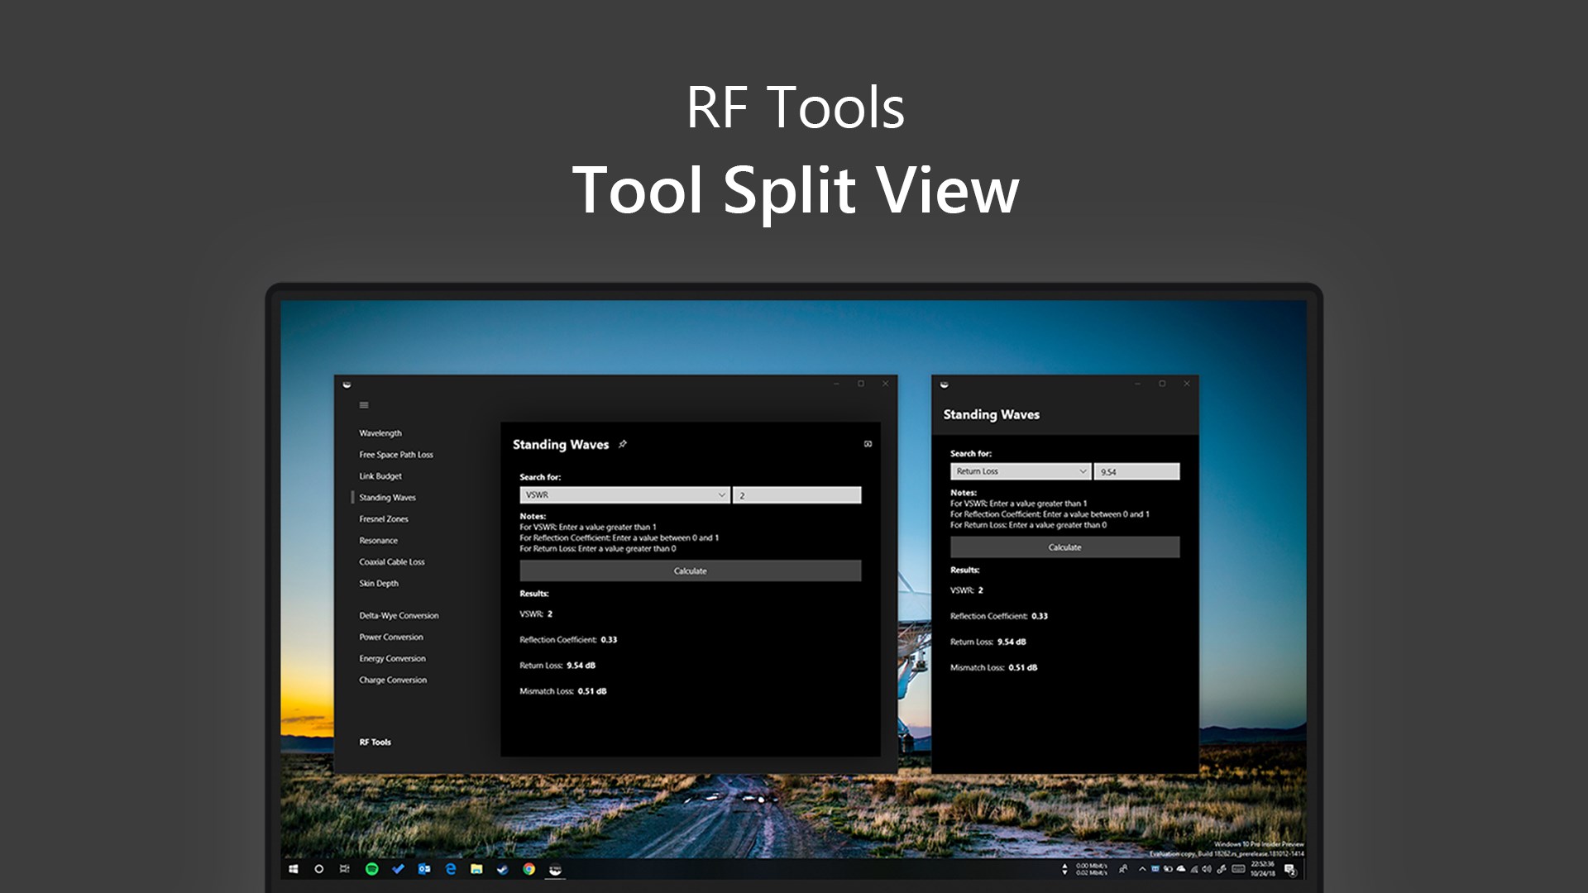Viewport: 1588px width, 893px height.
Task: Click the volume icon in the system tray
Action: point(1207,869)
